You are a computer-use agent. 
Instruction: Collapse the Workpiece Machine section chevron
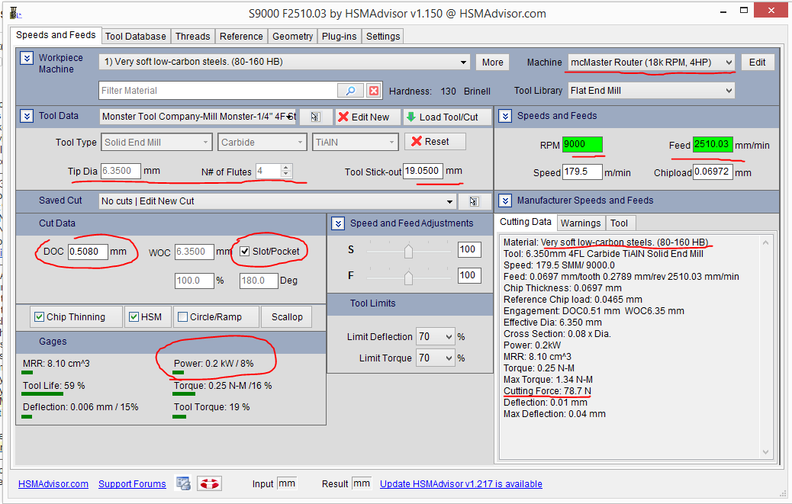click(x=27, y=58)
